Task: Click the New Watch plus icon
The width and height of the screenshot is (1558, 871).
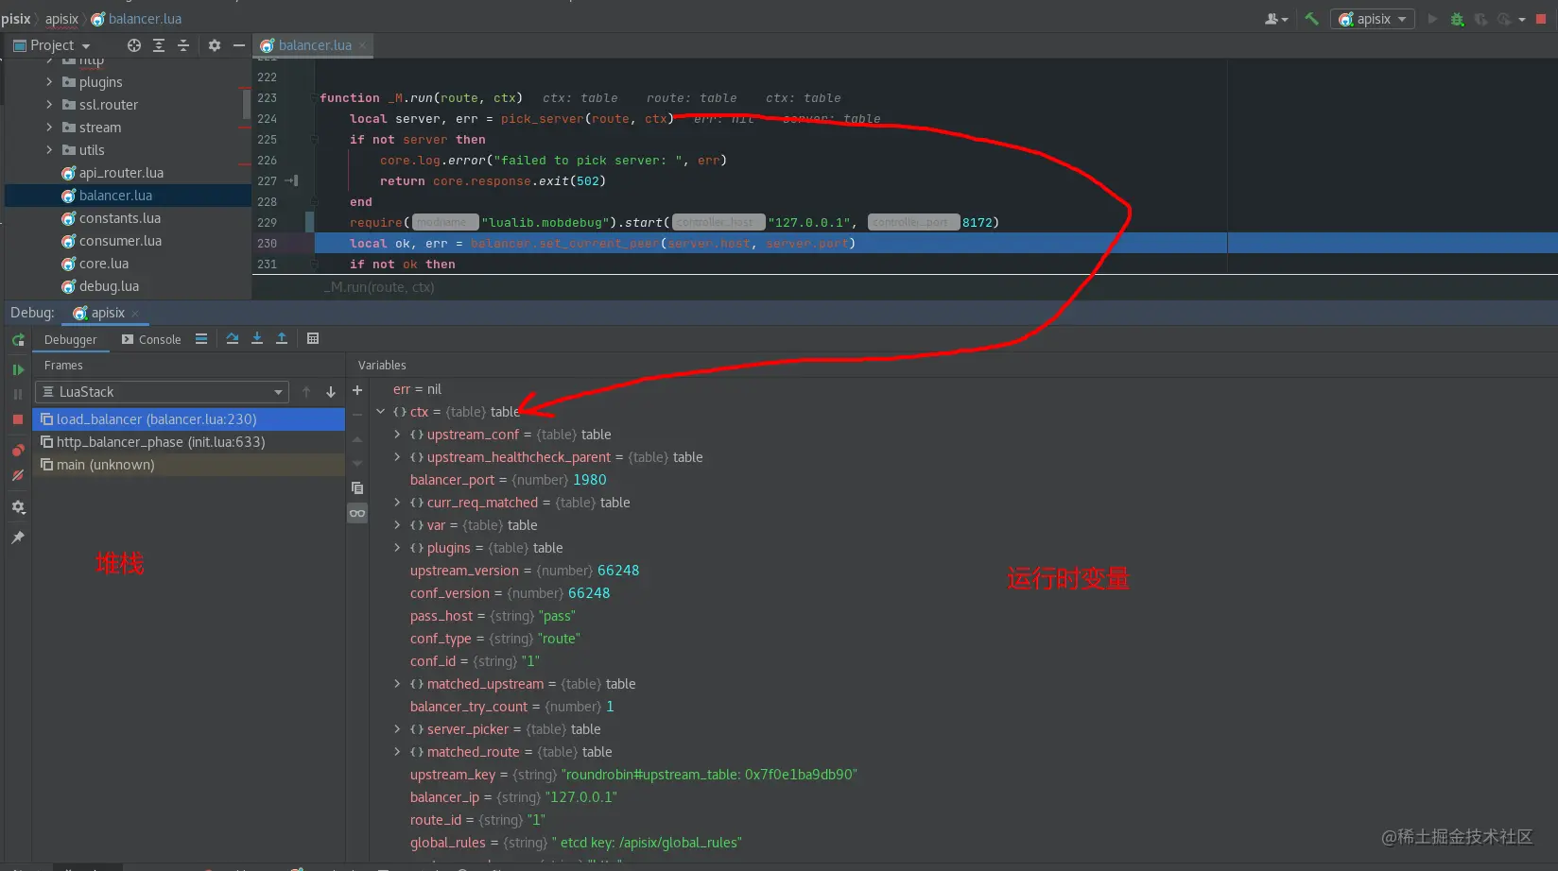Action: 357,390
